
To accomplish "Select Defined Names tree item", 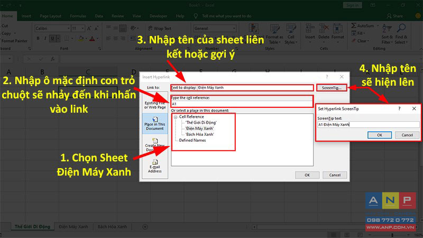I will tap(192, 140).
